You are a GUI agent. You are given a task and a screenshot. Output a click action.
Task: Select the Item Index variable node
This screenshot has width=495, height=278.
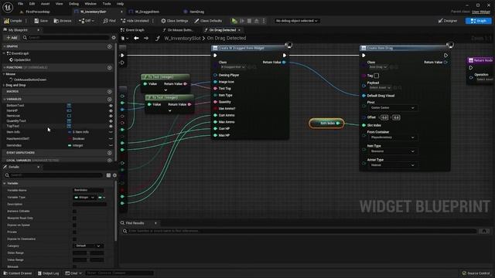(x=326, y=124)
